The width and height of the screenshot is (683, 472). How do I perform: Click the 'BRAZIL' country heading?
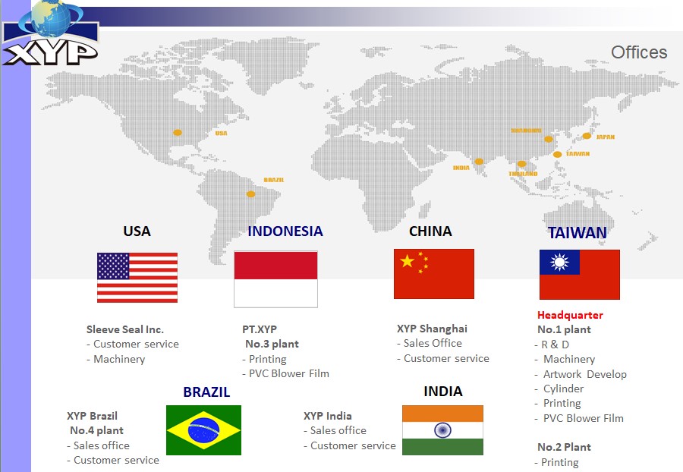click(206, 392)
